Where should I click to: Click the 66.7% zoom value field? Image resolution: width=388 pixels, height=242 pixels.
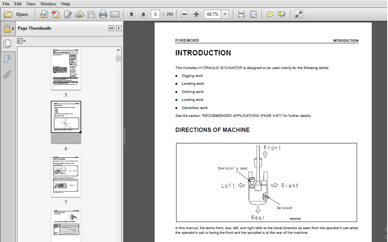point(212,14)
